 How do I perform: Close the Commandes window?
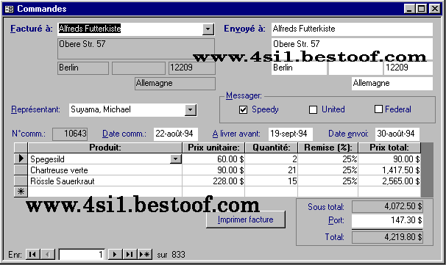coord(435,9)
